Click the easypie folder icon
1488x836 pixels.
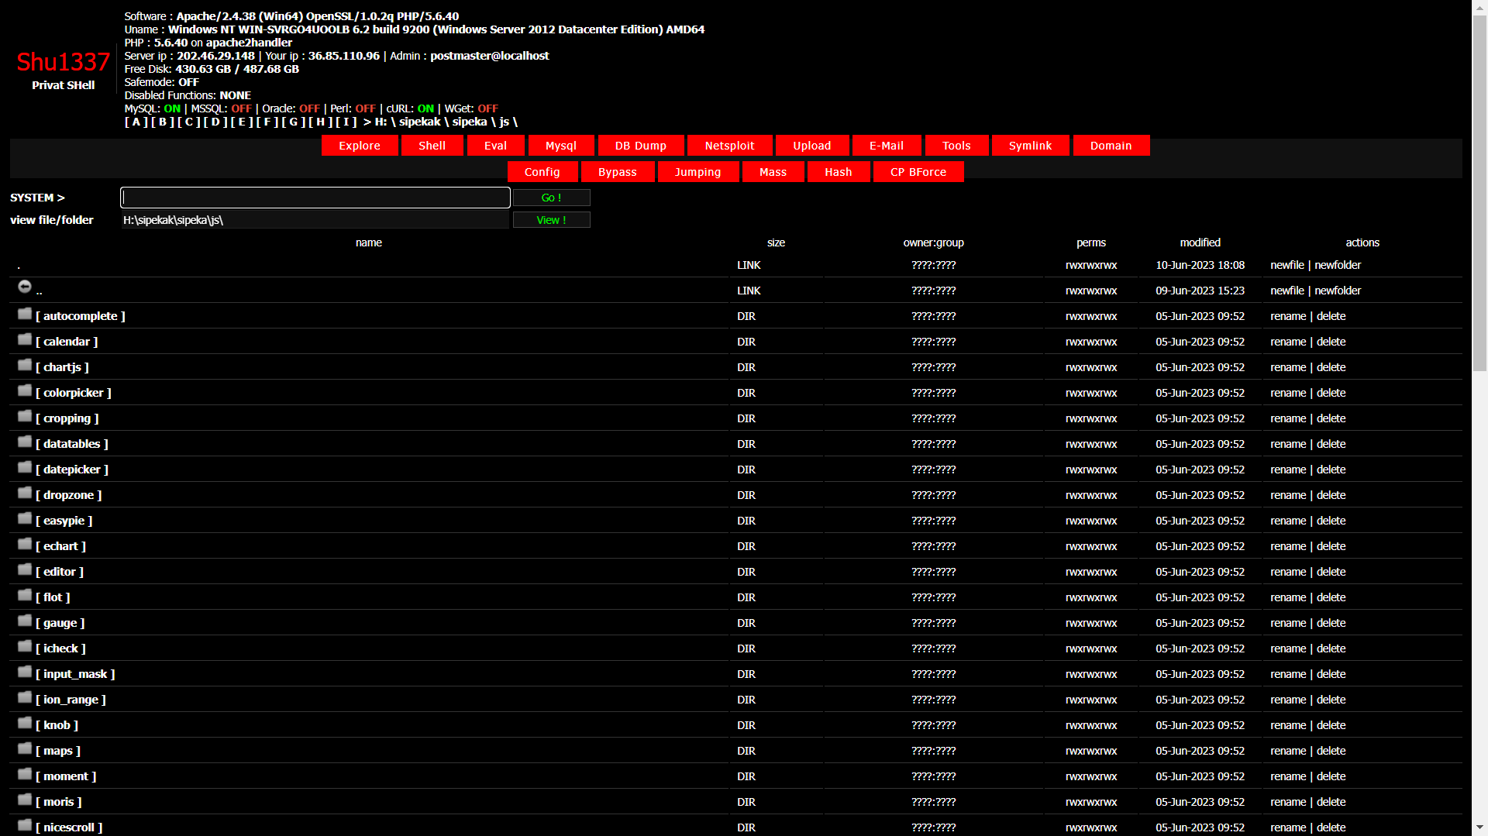pyautogui.click(x=25, y=518)
